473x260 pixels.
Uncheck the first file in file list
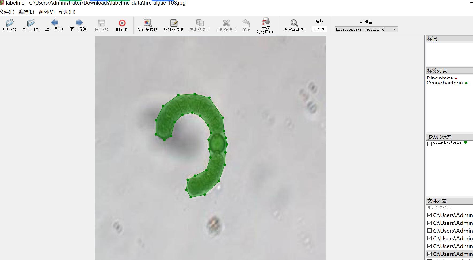429,215
